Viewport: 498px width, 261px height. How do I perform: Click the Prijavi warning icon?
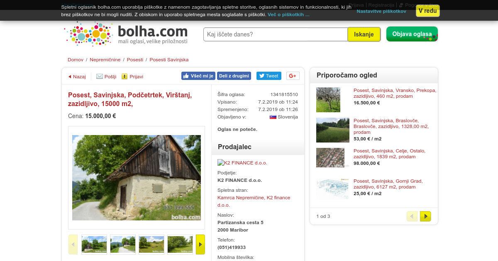point(124,76)
